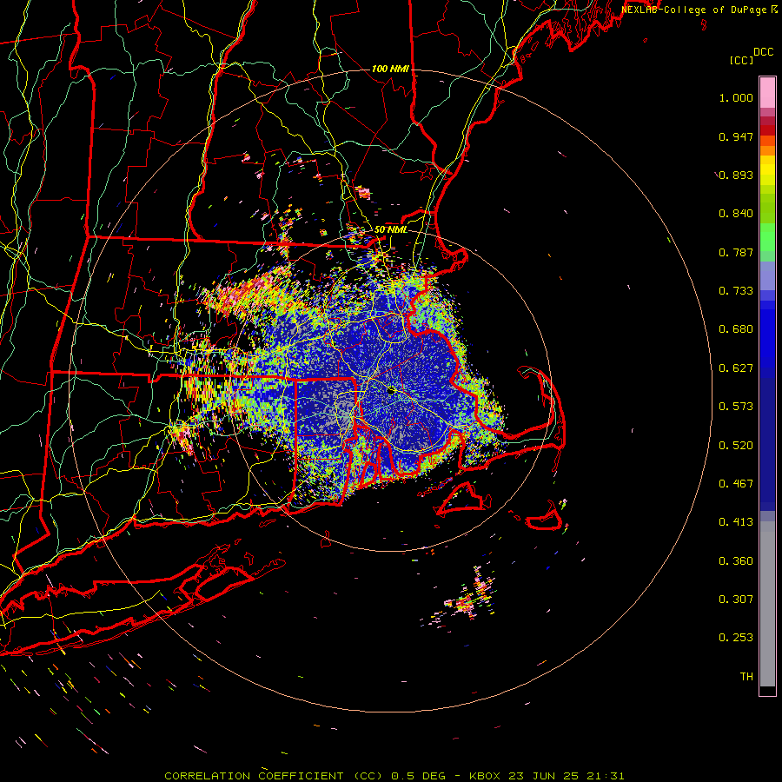Click the pink colorbar segment beside 1.000
The height and width of the screenshot is (782, 782).
tap(767, 93)
